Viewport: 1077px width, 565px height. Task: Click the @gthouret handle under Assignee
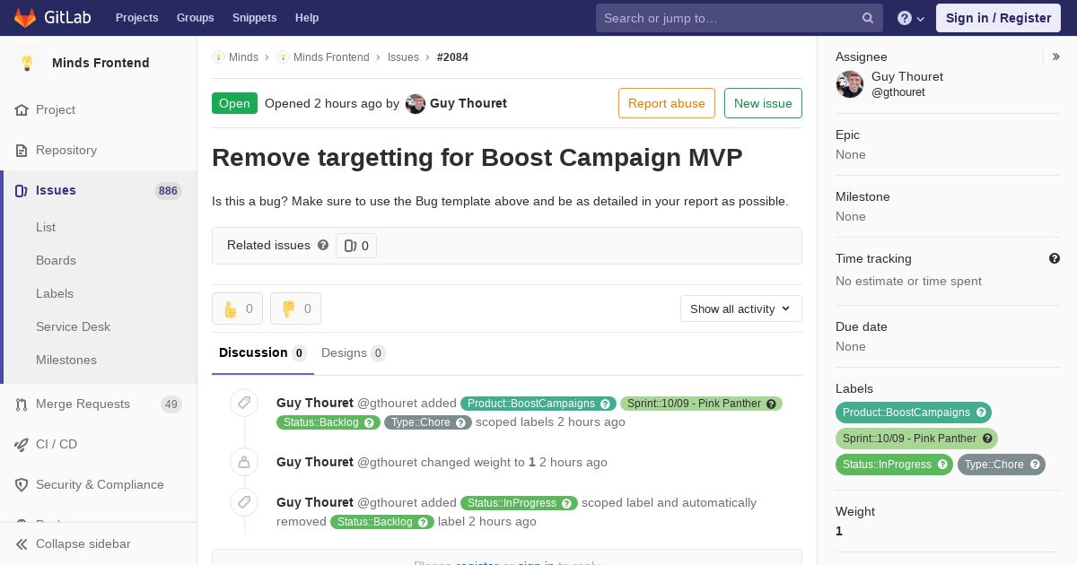click(898, 92)
